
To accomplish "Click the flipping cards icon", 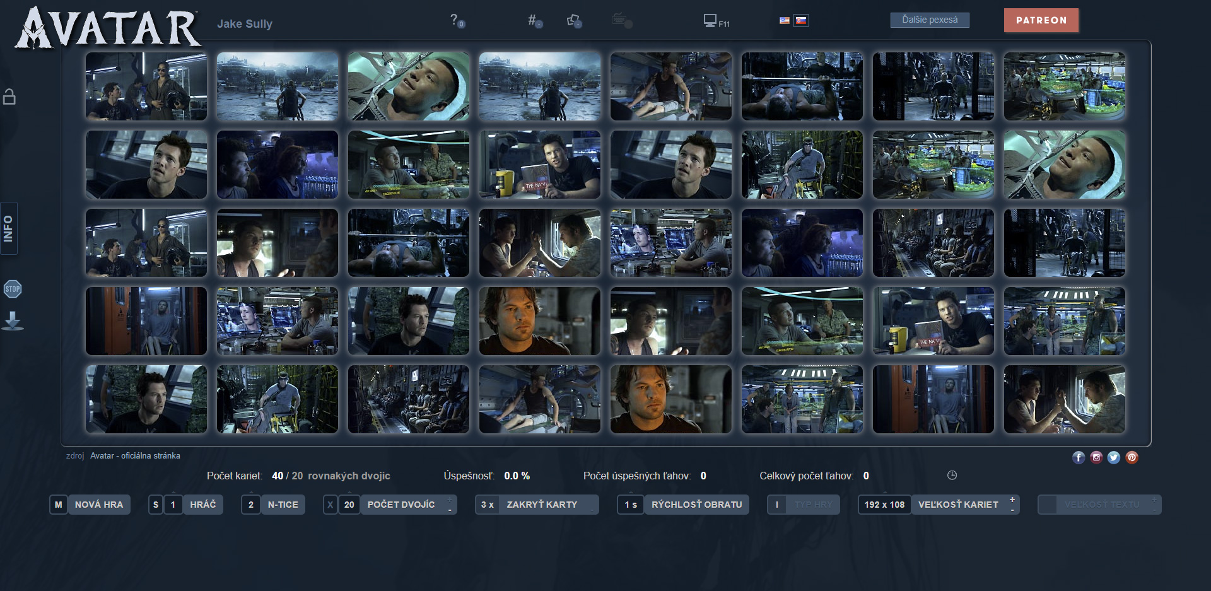I will tap(574, 21).
